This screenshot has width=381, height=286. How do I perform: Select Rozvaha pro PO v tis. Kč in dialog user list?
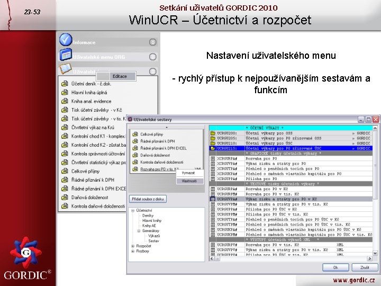[159, 169]
